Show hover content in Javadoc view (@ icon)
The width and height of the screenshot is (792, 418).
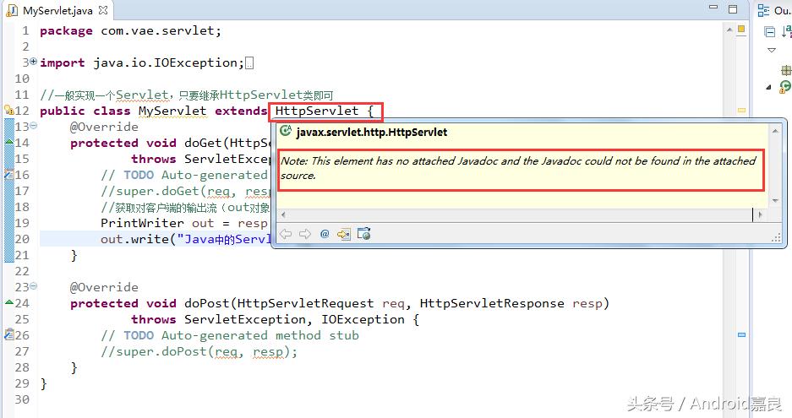(325, 234)
